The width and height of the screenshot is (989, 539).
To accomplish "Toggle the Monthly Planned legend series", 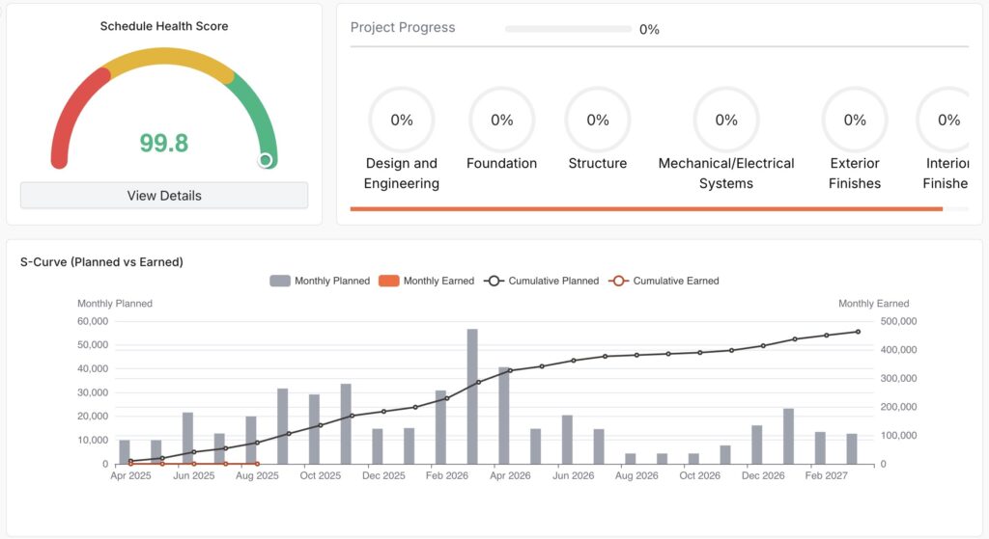I will [x=320, y=281].
